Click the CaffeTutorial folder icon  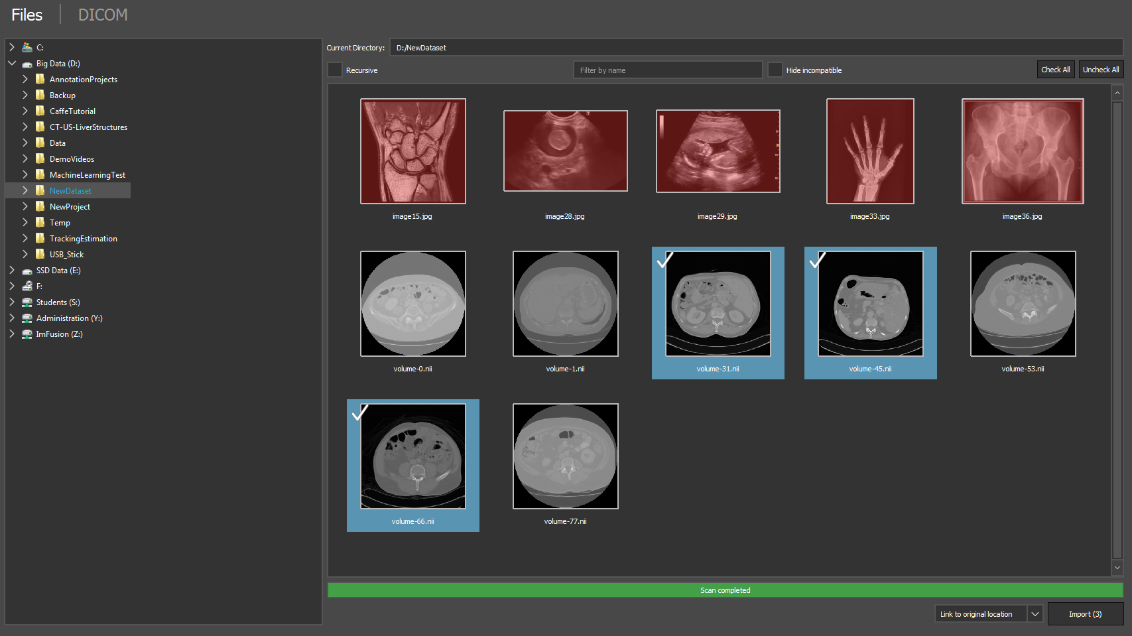click(40, 111)
